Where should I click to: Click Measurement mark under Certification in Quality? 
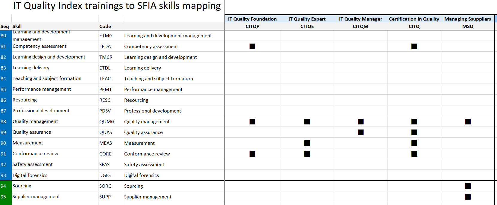(x=414, y=143)
